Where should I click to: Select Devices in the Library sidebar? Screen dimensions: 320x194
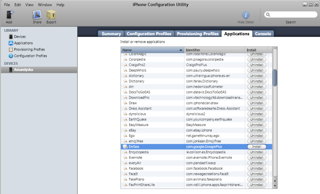point(20,37)
